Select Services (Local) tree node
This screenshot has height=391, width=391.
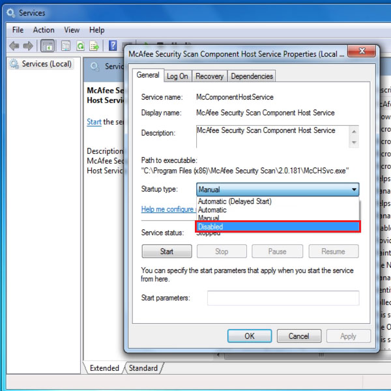point(42,64)
